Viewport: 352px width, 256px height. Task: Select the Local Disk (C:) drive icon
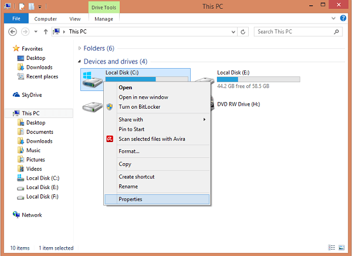[x=92, y=80]
